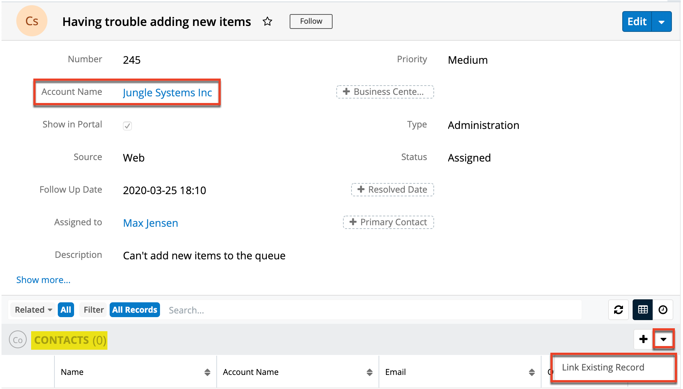
Task: Open Max Jensen user link
Action: tap(150, 223)
